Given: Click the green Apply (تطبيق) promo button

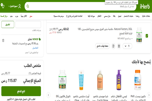Looking at the screenshot, I should click(8, 24).
